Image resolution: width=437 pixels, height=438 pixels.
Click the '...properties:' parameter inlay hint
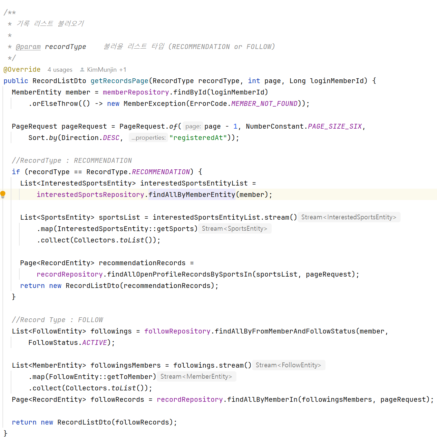point(148,138)
